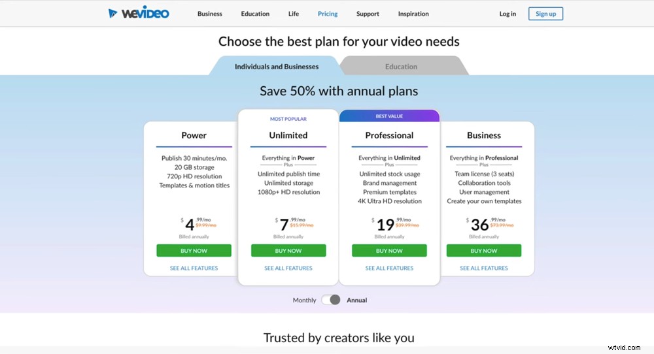Switch to Individuals and Businesses tab

pos(277,67)
